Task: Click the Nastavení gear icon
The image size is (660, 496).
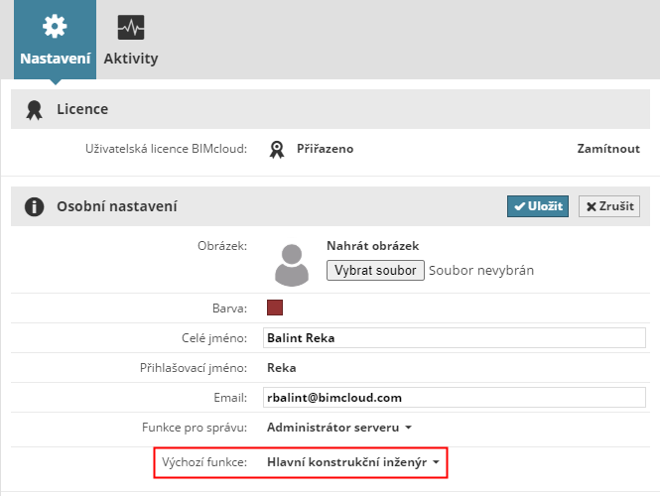Action: pos(56,27)
